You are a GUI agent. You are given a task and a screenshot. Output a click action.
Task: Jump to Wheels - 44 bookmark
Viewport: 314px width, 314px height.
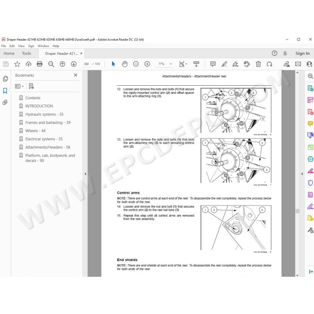(35, 131)
